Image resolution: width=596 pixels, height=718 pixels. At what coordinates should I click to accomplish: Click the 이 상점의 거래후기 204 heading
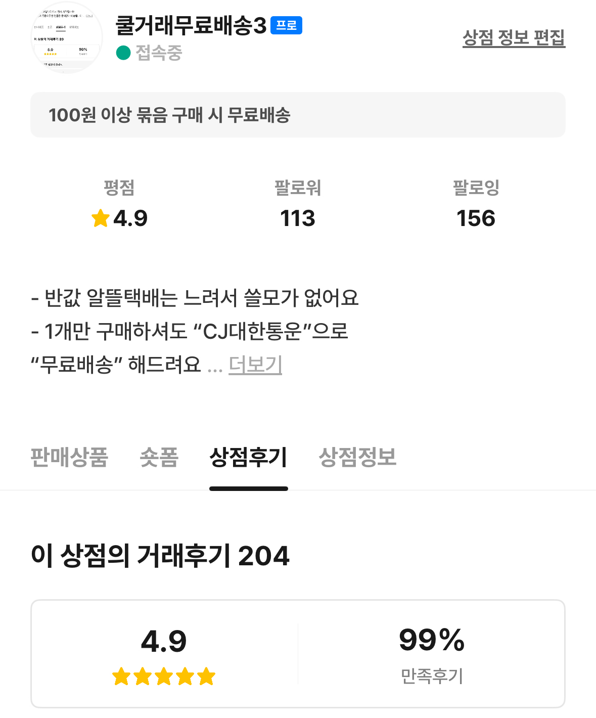[160, 556]
